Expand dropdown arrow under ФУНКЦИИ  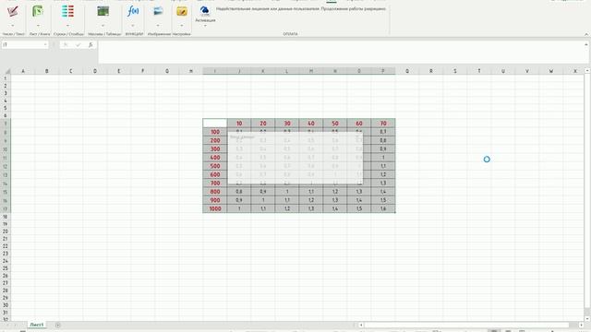pyautogui.click(x=133, y=26)
